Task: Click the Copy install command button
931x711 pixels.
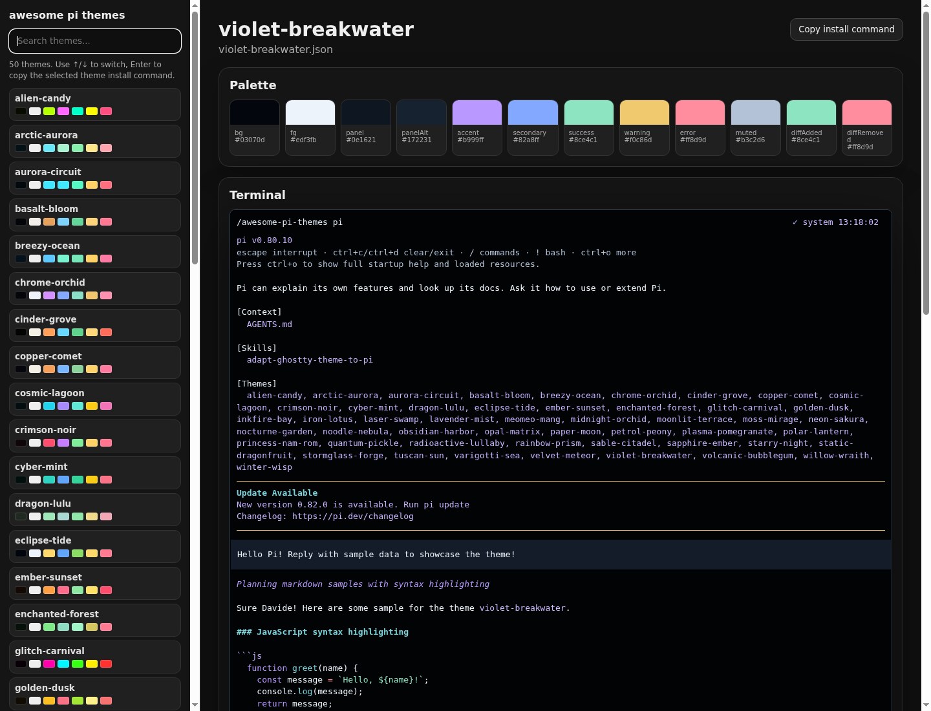Action: coord(846,29)
